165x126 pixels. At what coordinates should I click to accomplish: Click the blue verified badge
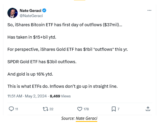click(x=44, y=10)
